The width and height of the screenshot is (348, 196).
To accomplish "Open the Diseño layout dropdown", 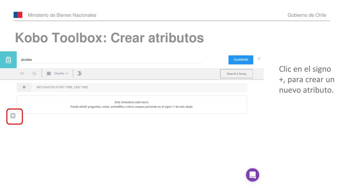I will [61, 73].
